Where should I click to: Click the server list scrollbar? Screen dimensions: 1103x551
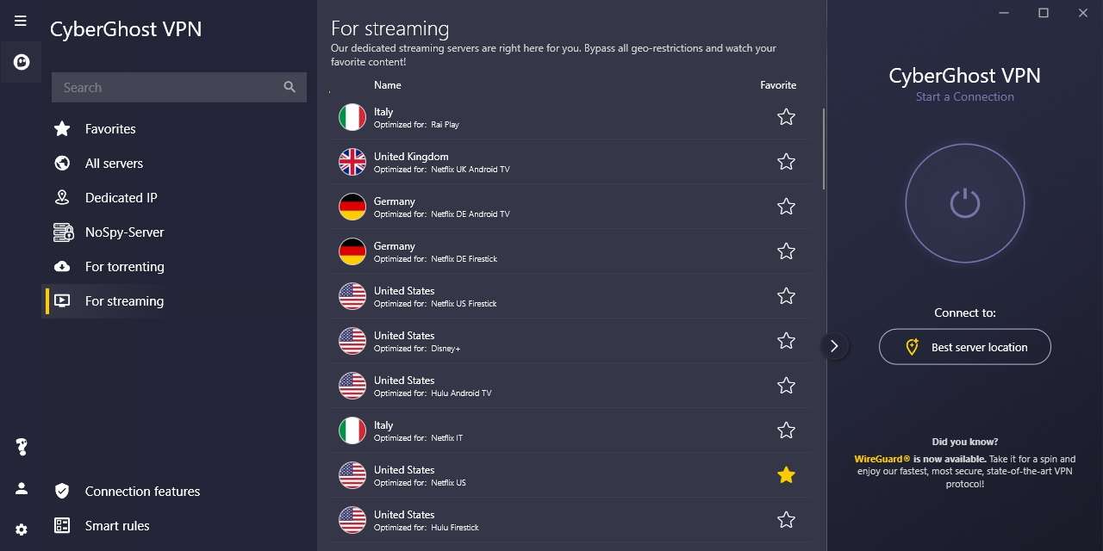824,148
